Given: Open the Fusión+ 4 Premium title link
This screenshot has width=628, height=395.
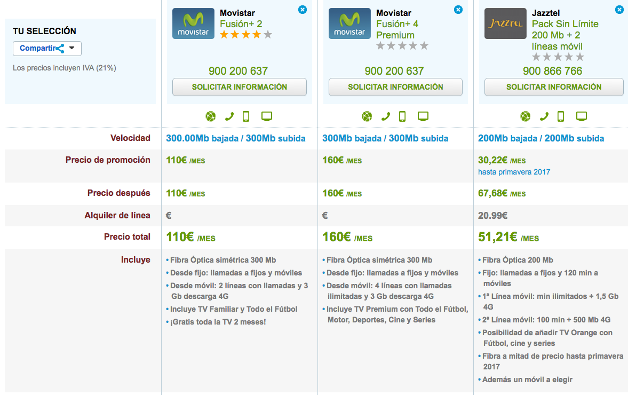Looking at the screenshot, I should pos(398,30).
